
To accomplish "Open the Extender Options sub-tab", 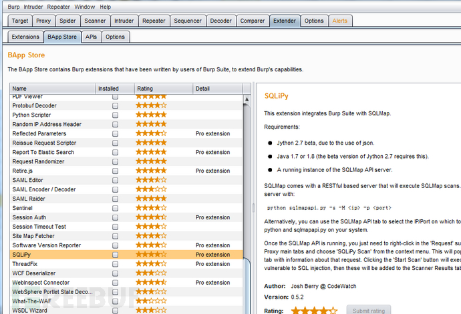I will pos(115,37).
